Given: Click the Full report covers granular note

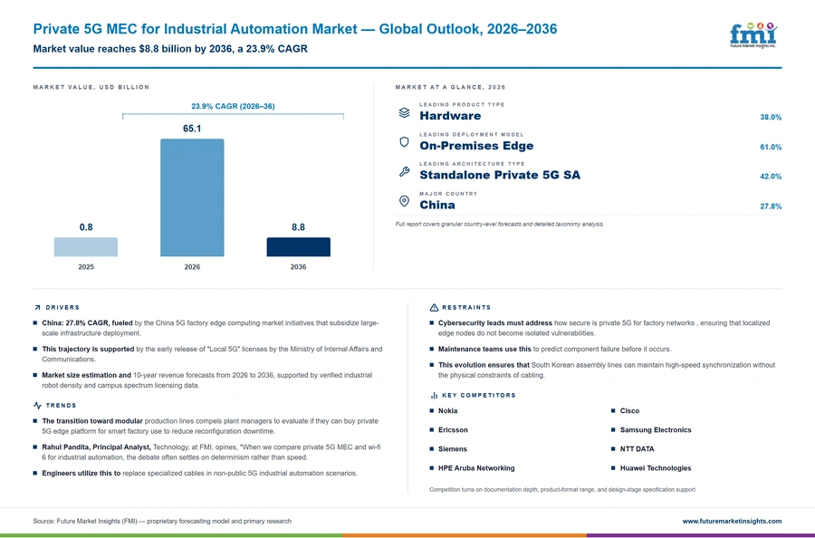Looking at the screenshot, I should (x=500, y=224).
